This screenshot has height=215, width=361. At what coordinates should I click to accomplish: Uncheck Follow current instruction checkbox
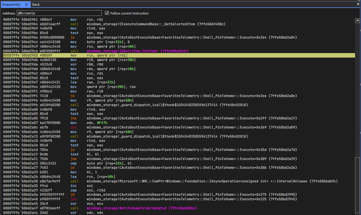tap(107, 13)
